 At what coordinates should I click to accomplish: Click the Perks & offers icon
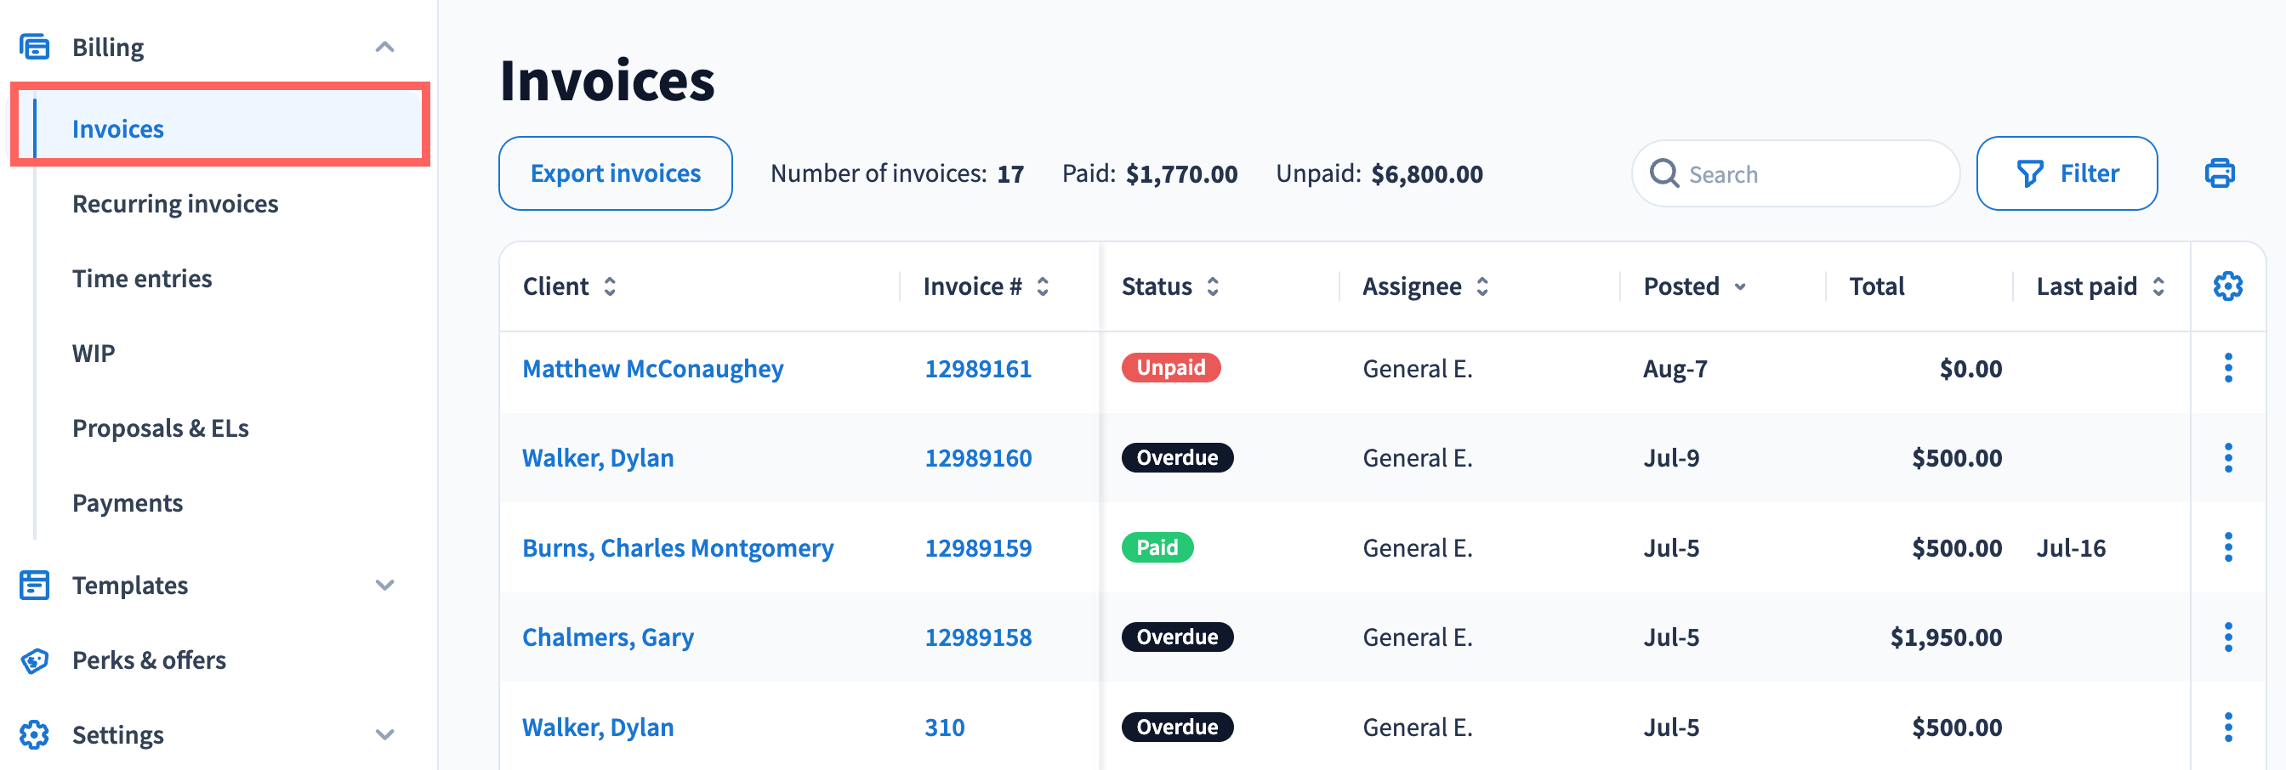point(35,660)
